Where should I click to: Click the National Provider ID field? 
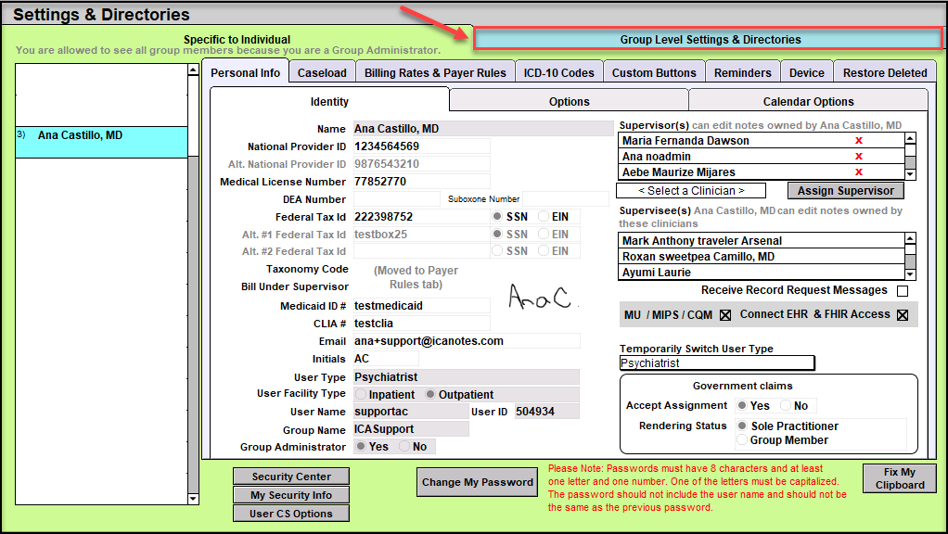(421, 146)
